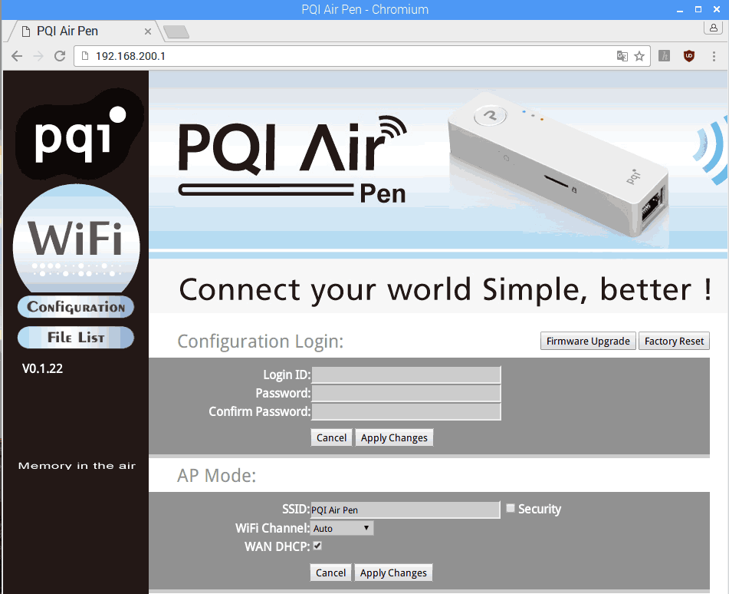Cancel the AP Mode changes
This screenshot has height=594, width=729.
point(330,573)
